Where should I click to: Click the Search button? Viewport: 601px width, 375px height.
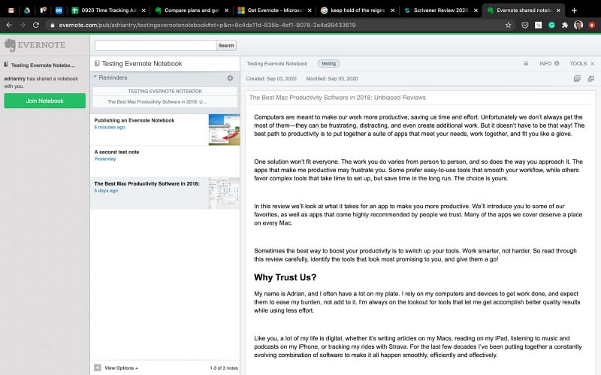(x=226, y=45)
